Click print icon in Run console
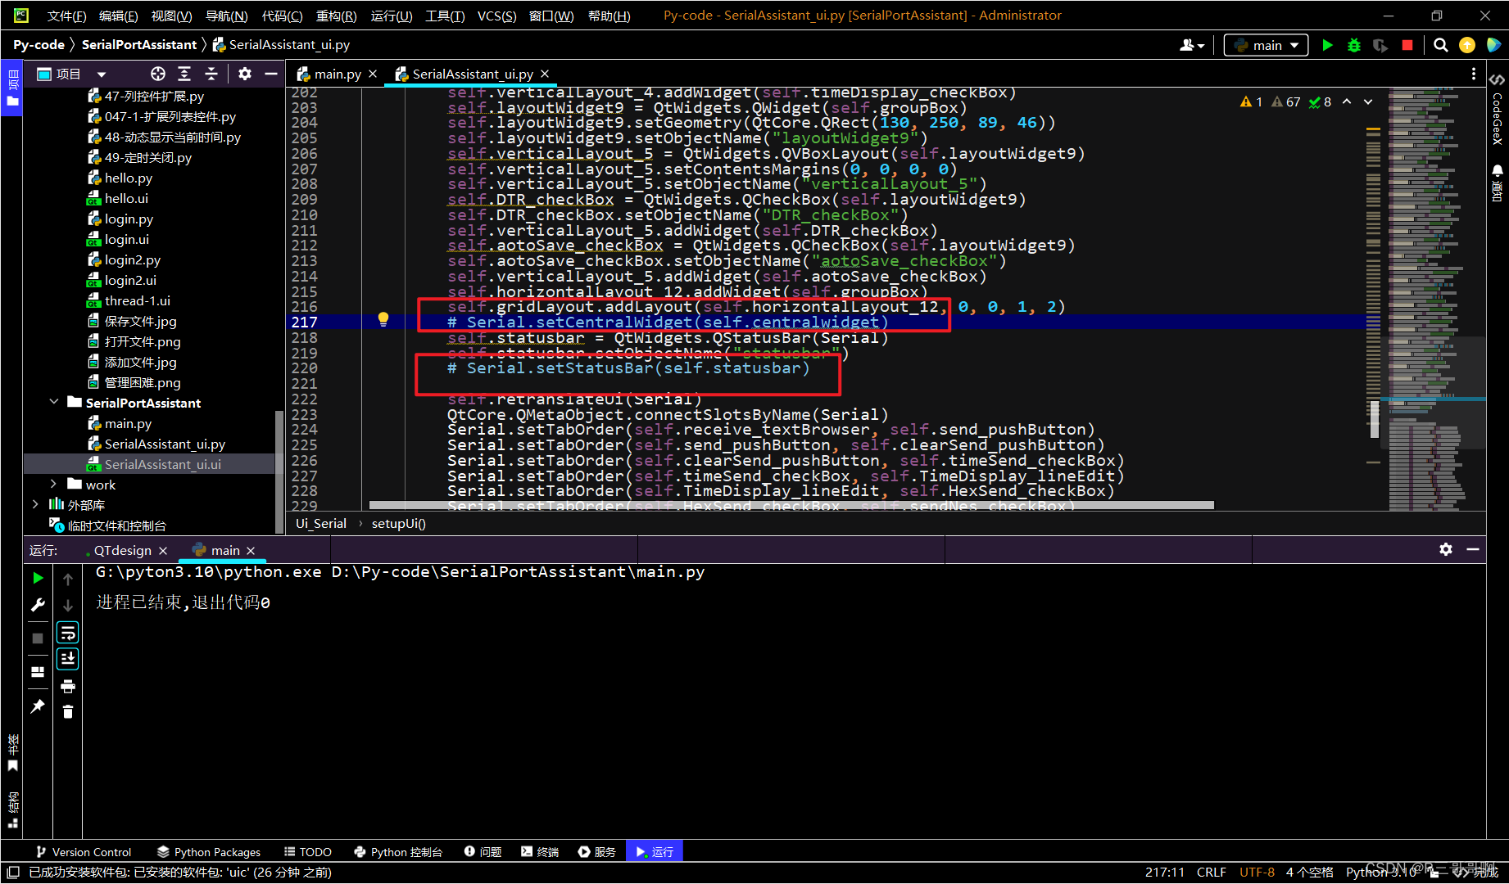Image resolution: width=1509 pixels, height=884 pixels. (x=68, y=686)
